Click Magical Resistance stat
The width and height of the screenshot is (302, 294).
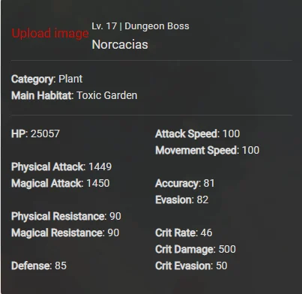tap(65, 232)
